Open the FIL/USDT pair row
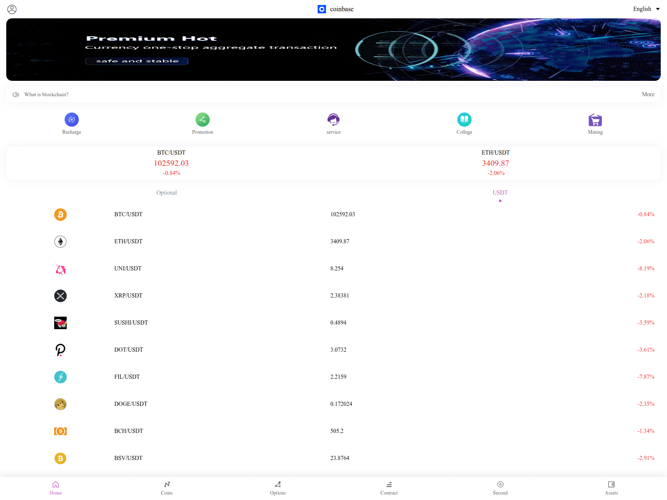The height and width of the screenshot is (500, 667). 333,377
